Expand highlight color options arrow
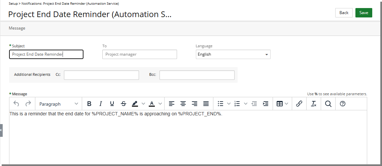The width and height of the screenshot is (382, 166). tap(143, 104)
